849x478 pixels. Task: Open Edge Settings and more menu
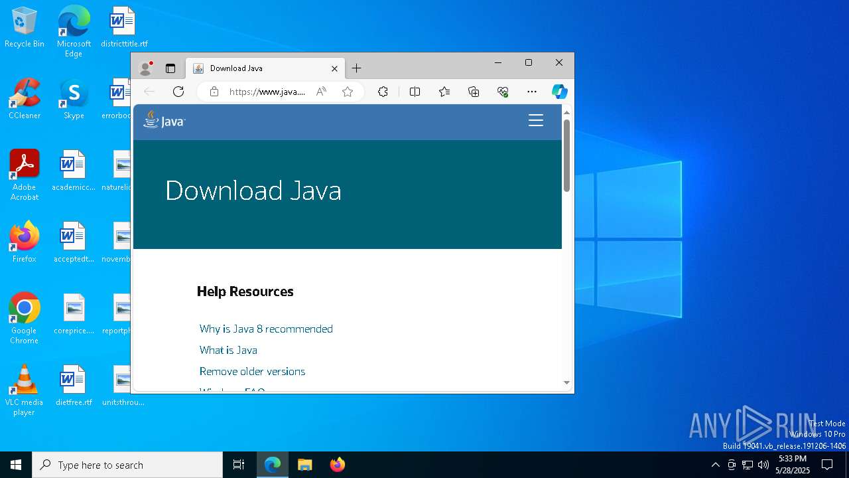click(x=532, y=92)
